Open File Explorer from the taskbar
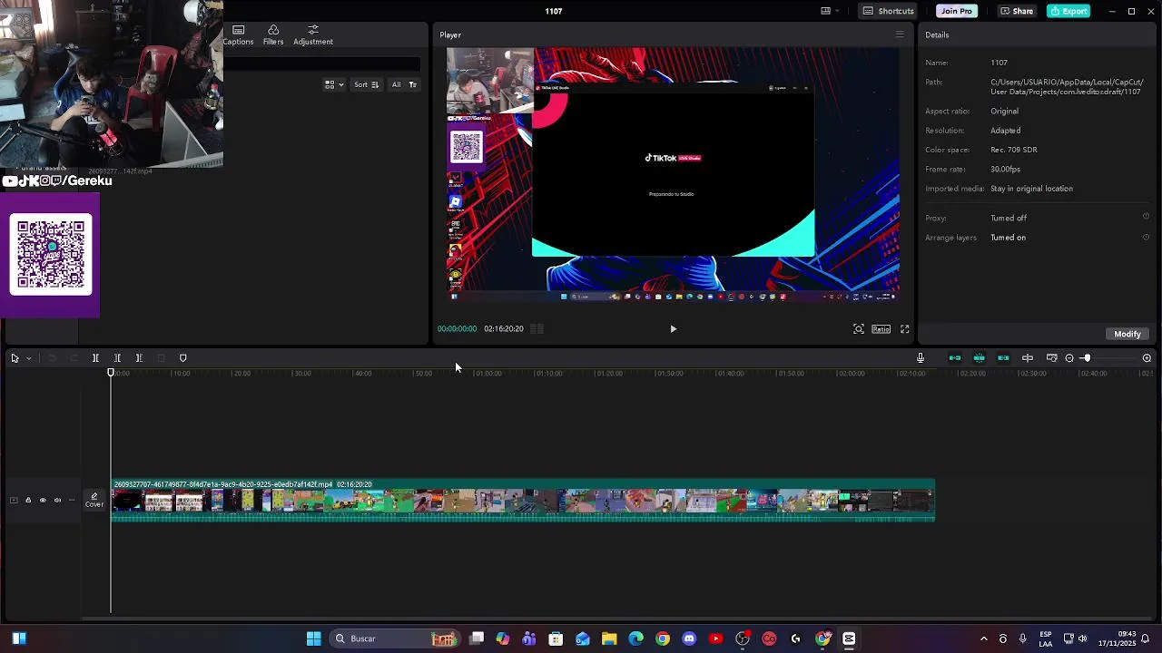The width and height of the screenshot is (1162, 653). [609, 638]
